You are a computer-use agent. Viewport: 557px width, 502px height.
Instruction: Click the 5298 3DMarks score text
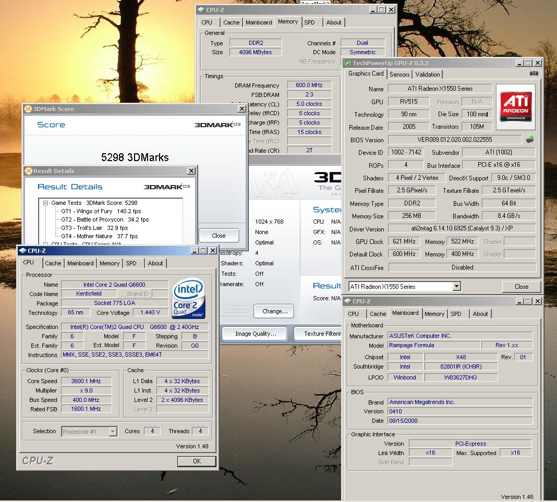(135, 157)
